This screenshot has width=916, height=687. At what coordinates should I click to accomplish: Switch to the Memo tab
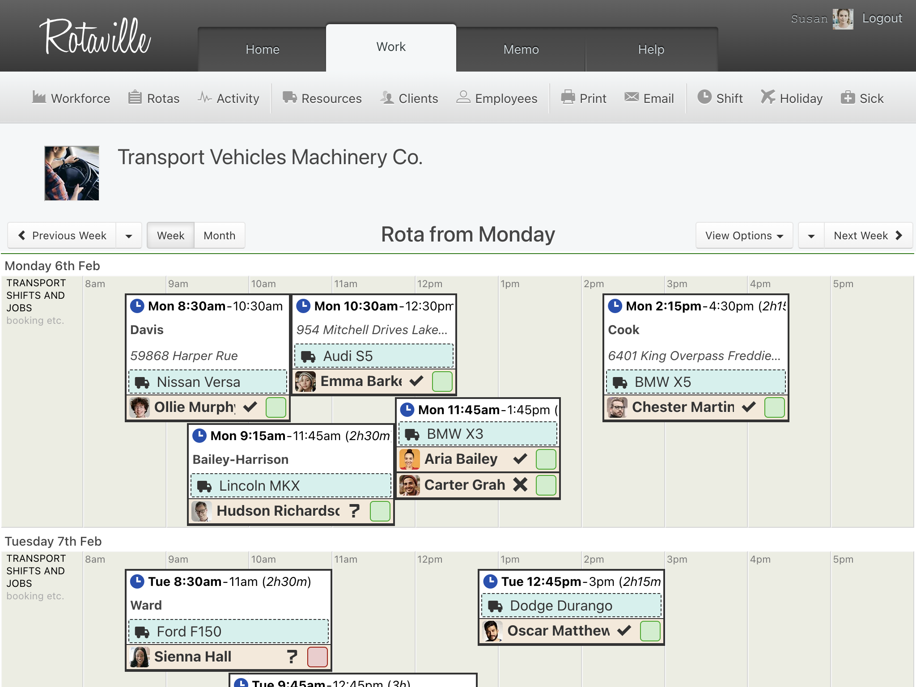(x=521, y=49)
